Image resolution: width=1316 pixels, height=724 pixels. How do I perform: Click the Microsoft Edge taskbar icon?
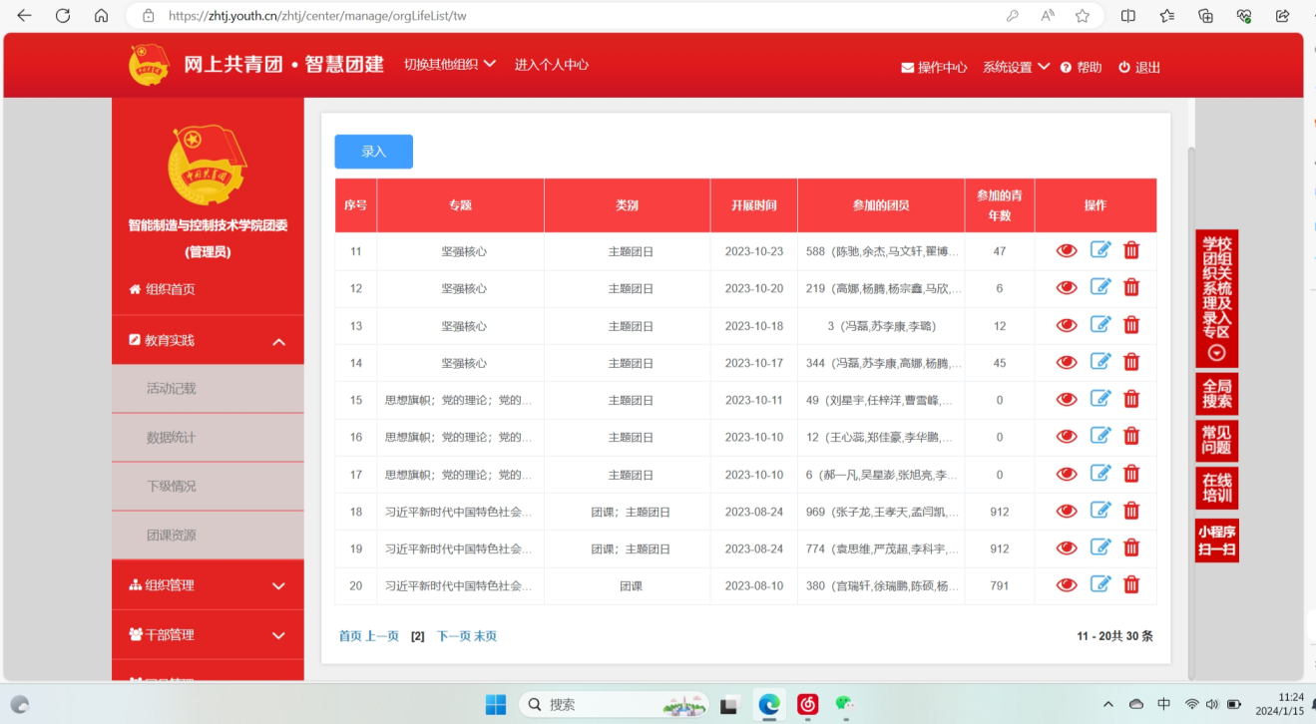click(768, 704)
